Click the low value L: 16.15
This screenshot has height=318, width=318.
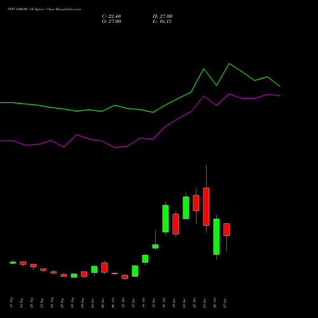coord(162,22)
